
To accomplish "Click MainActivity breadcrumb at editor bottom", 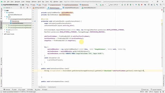I will [x=42, y=87].
